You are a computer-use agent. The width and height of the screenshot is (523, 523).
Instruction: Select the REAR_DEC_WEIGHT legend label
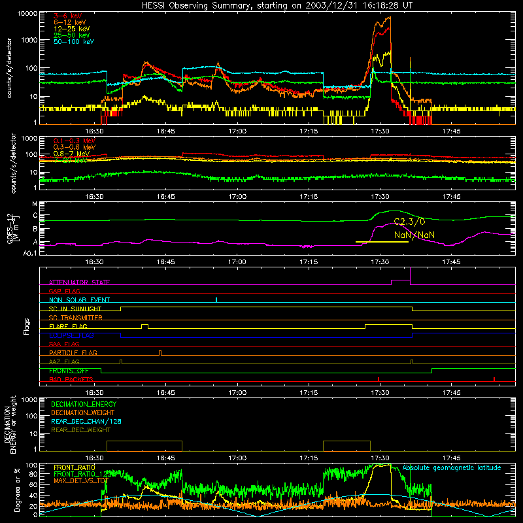coord(80,430)
